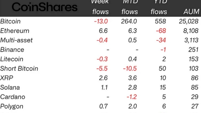Click the Multi-asset row label
This screenshot has height=113, width=201.
(16, 40)
